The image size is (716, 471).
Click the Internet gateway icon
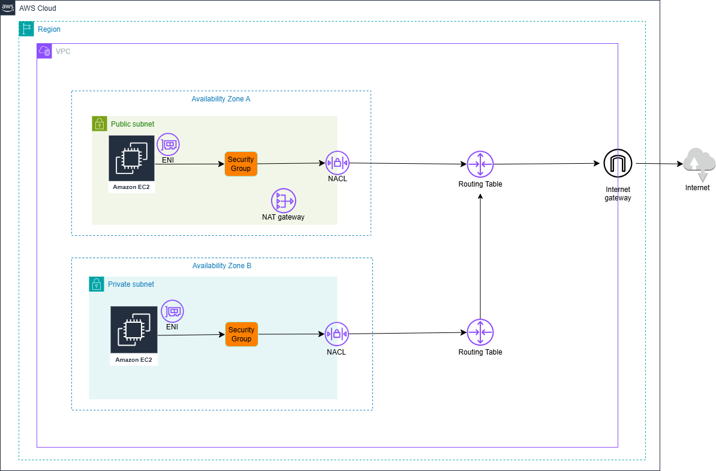pyautogui.click(x=618, y=163)
